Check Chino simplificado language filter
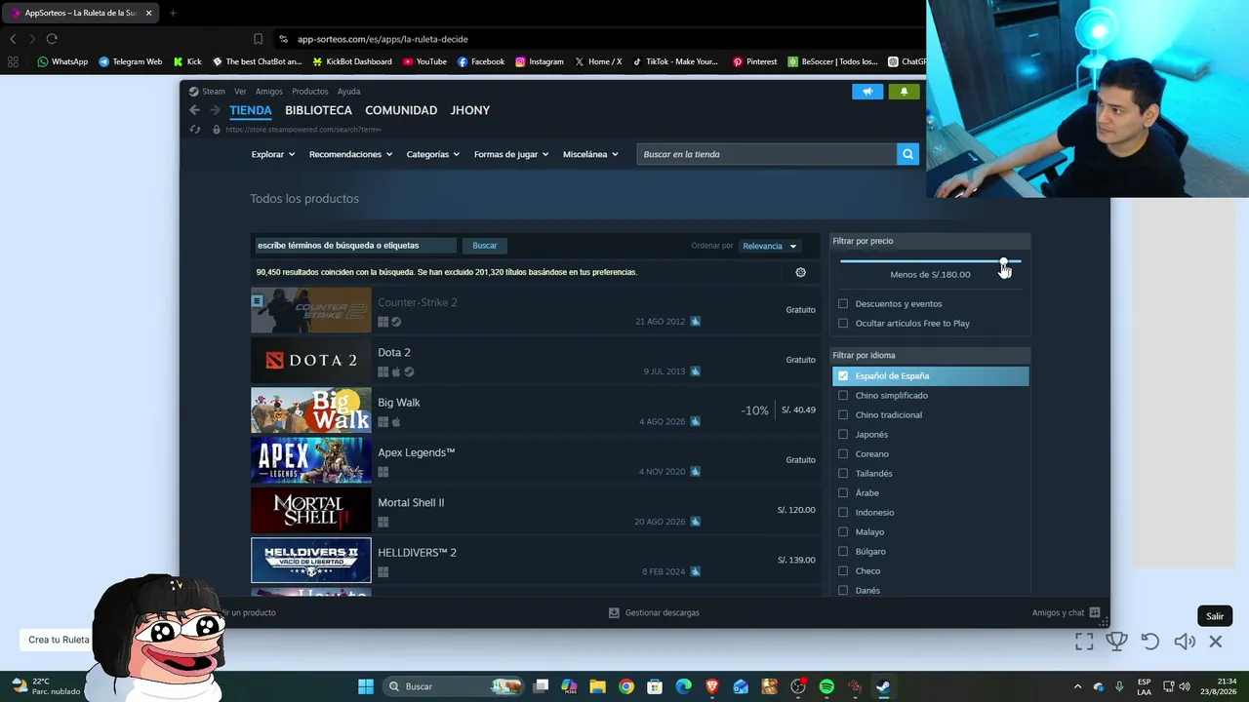Screen dimensions: 1249x702 pyautogui.click(x=843, y=395)
